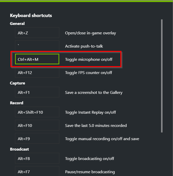Click the 'Toggle microphone on/off' label
The height and width of the screenshot is (176, 173).
[x=89, y=59]
